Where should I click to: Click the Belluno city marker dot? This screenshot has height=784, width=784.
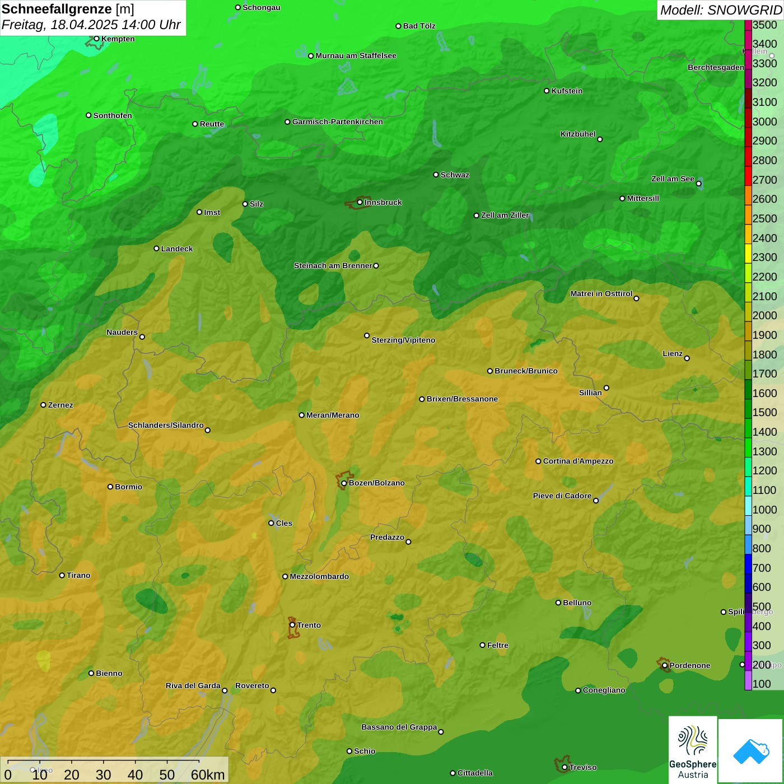(x=558, y=603)
